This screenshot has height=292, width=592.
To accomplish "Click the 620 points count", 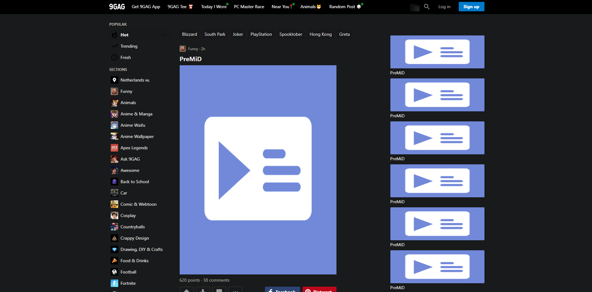I will [190, 280].
